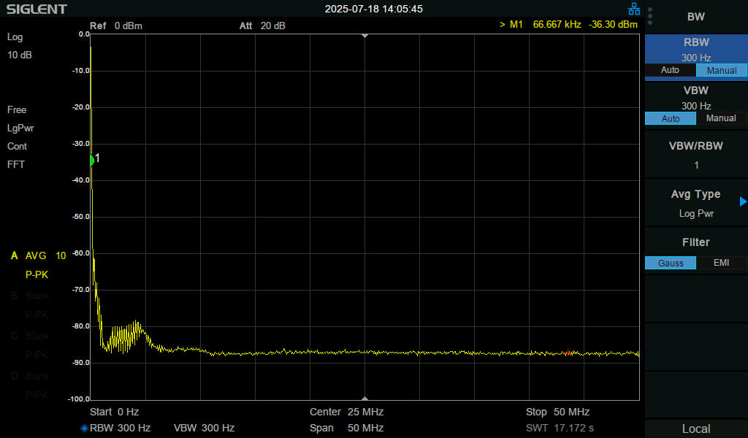Screen dimensions: 748x438
Task: Select trace D Blank entry
Action: 30,376
